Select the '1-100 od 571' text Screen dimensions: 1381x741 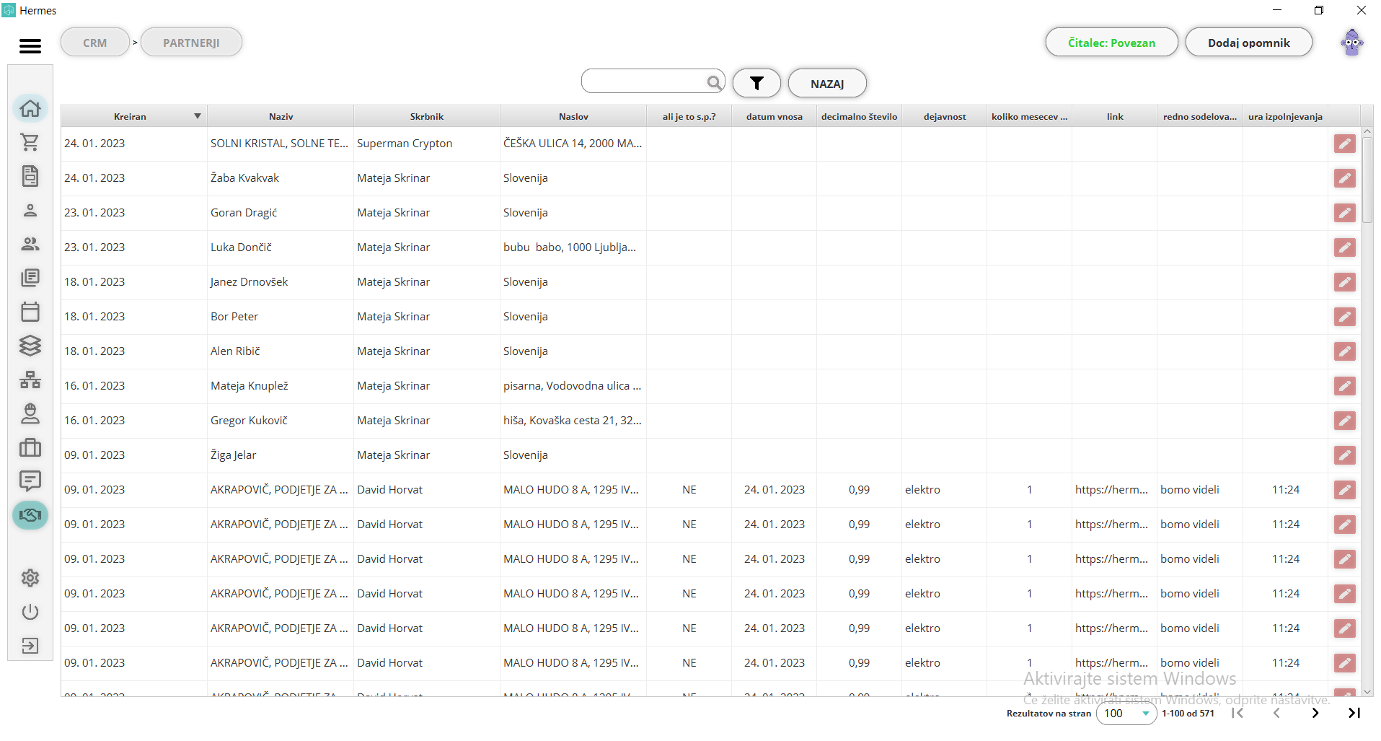coord(1188,713)
